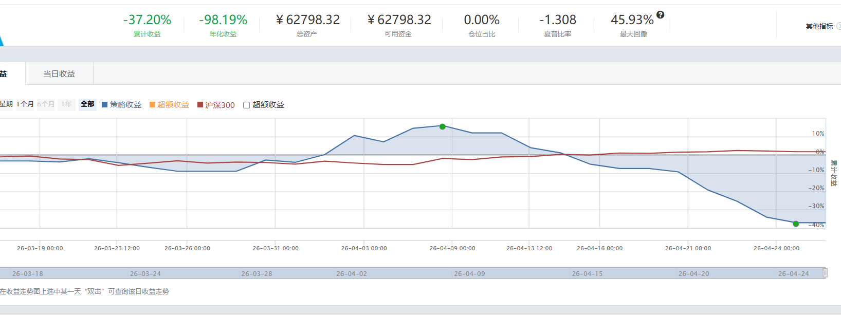
Task: Click the 最大回撤 label
Action: pos(633,34)
